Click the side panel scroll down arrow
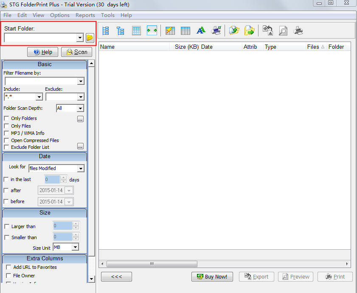Screen dimensions: 357x293 [92, 279]
